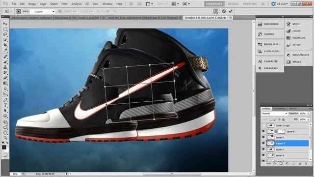The image size is (314, 177).
Task: Cancel the warp transform
Action: coord(224,11)
